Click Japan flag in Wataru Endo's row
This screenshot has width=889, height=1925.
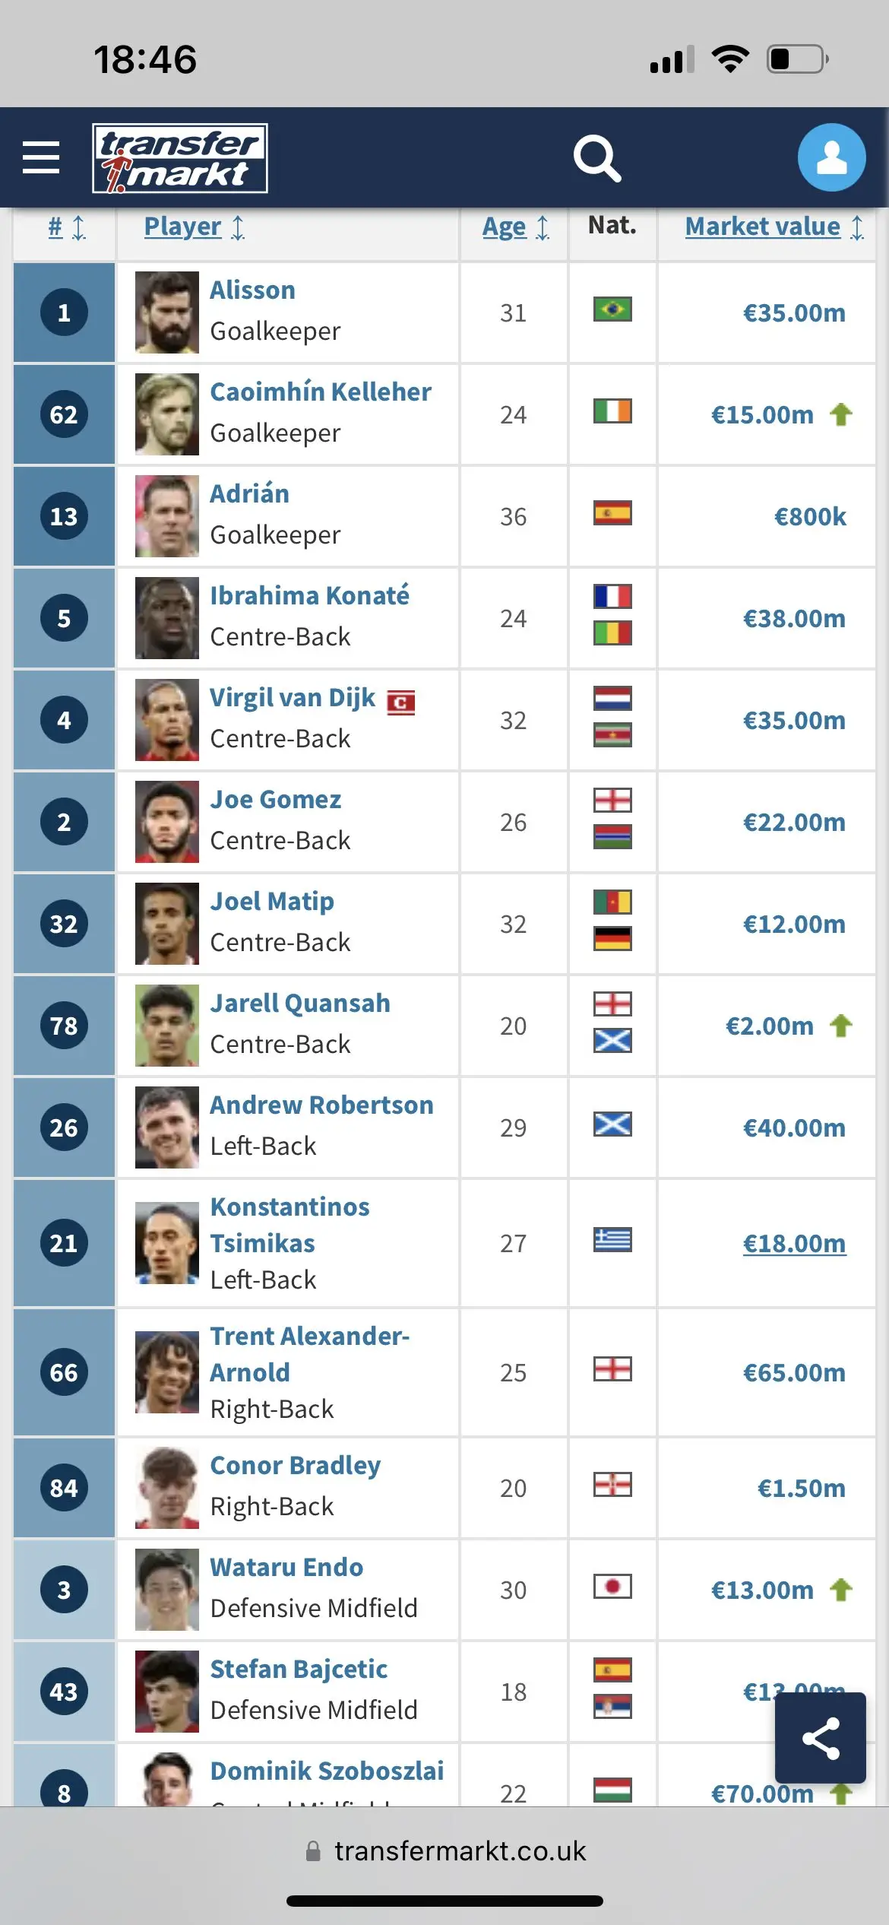[612, 1587]
